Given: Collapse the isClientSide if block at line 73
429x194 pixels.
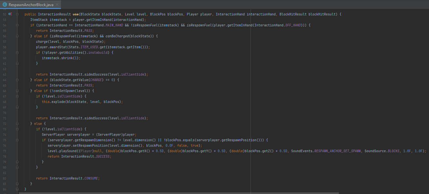Looking at the screenshot, I should [x=17, y=129].
